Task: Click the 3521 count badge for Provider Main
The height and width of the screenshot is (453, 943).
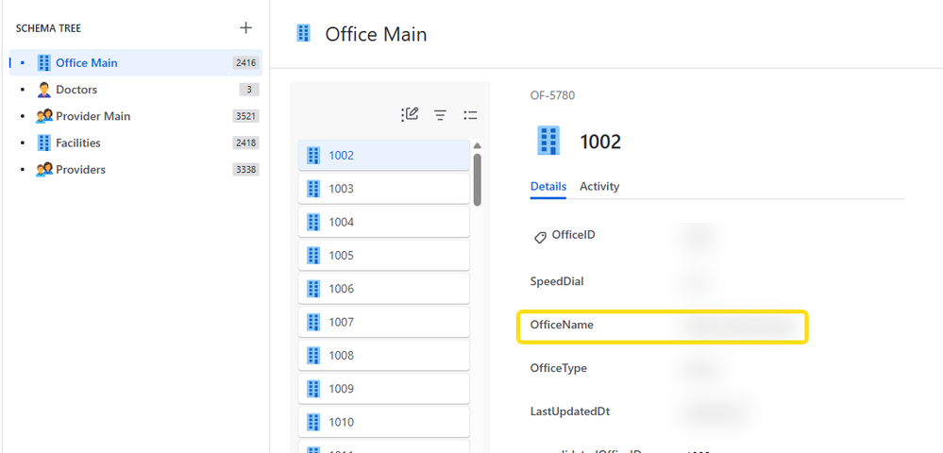Action: click(245, 116)
